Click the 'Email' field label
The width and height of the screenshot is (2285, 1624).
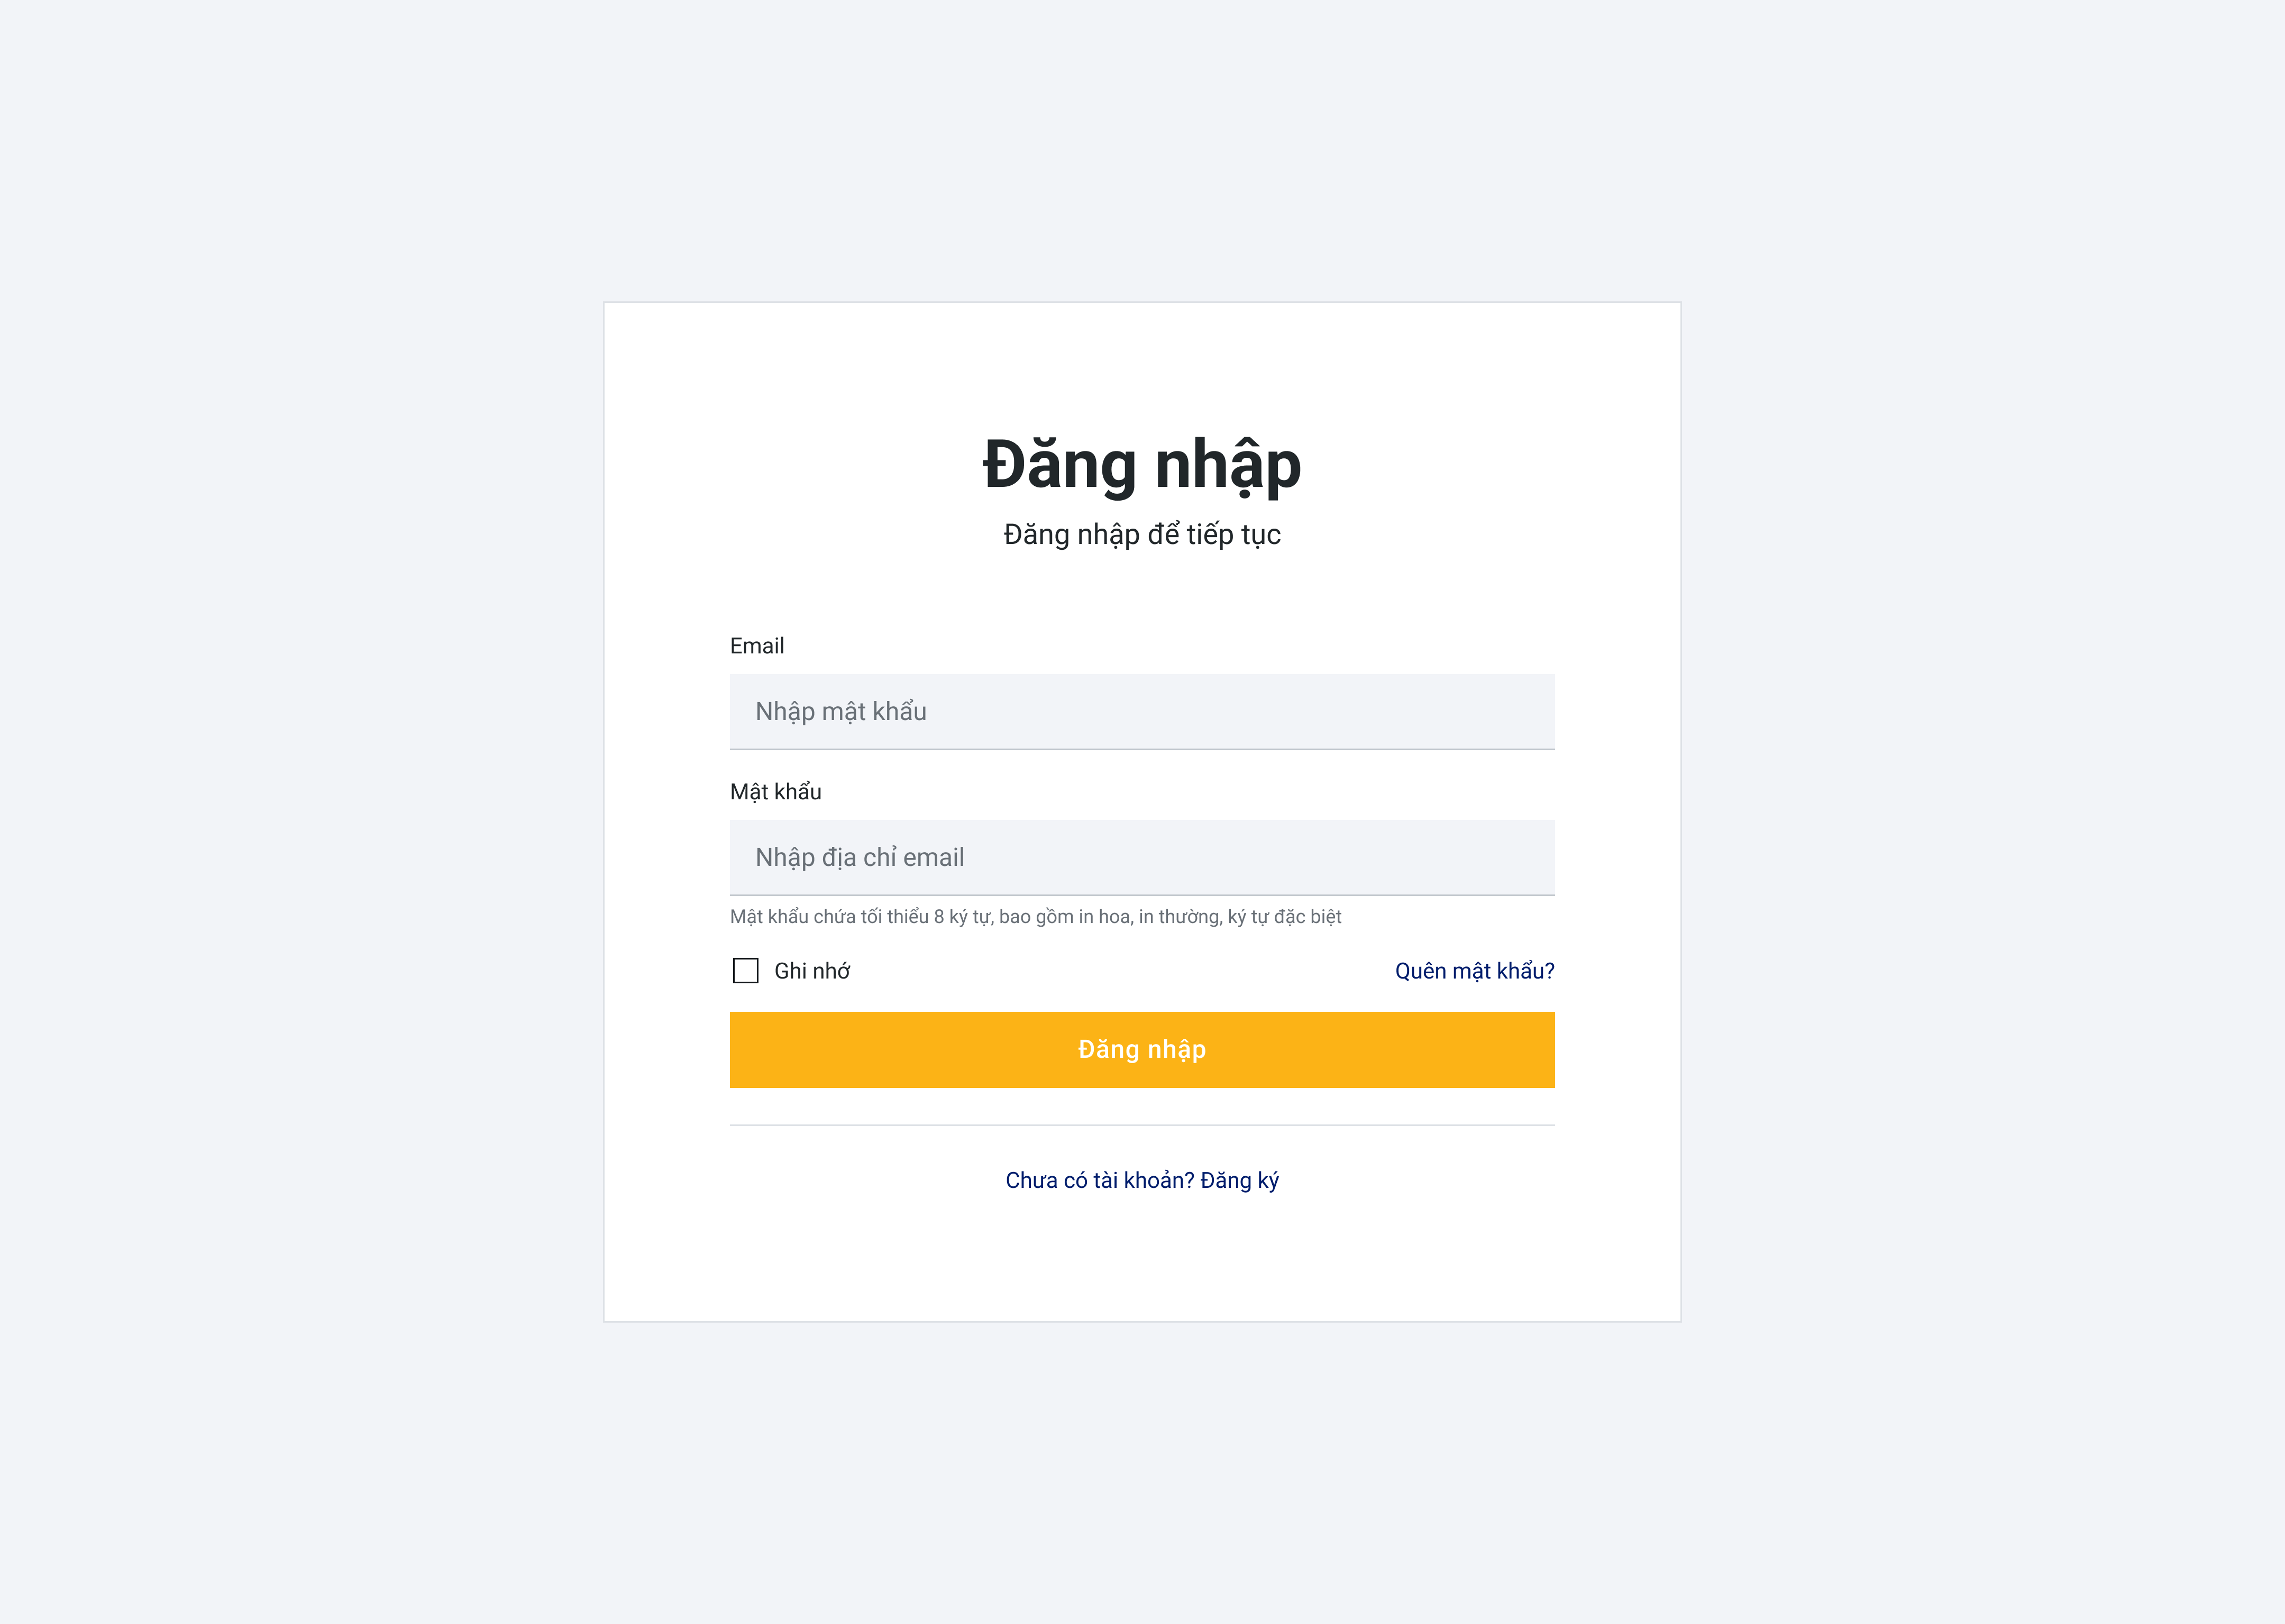pyautogui.click(x=756, y=646)
